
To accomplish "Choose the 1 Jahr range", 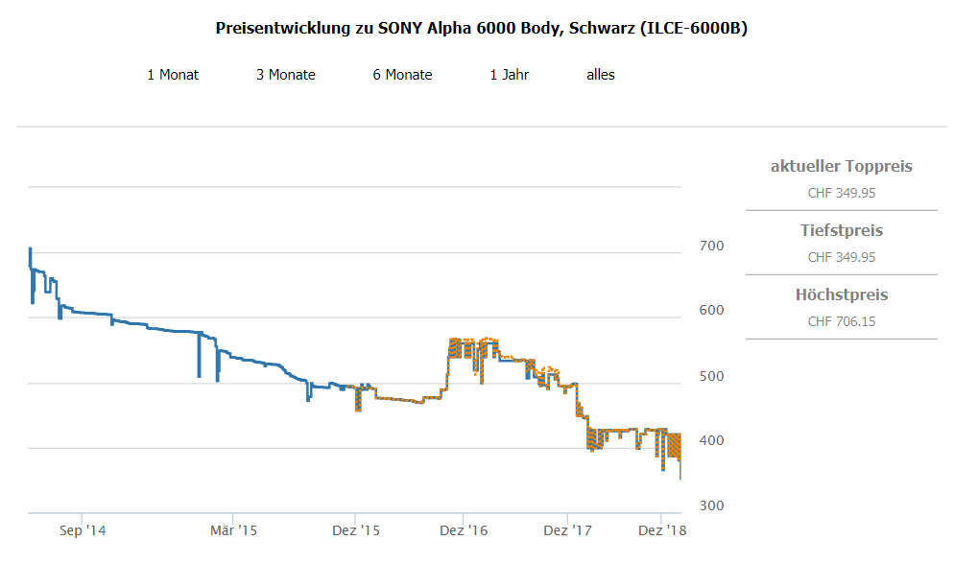I will click(x=510, y=75).
